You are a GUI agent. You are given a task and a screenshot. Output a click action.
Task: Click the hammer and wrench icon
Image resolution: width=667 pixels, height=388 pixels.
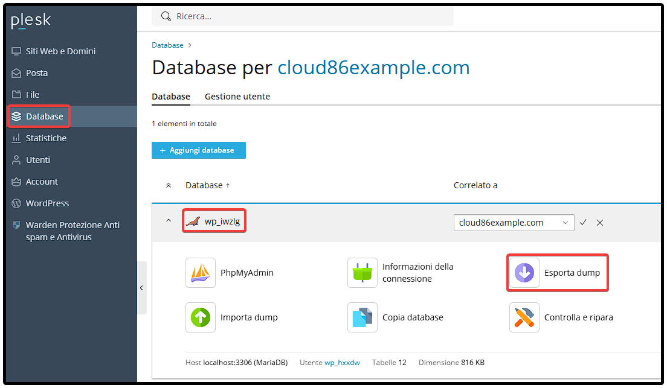pyautogui.click(x=524, y=317)
